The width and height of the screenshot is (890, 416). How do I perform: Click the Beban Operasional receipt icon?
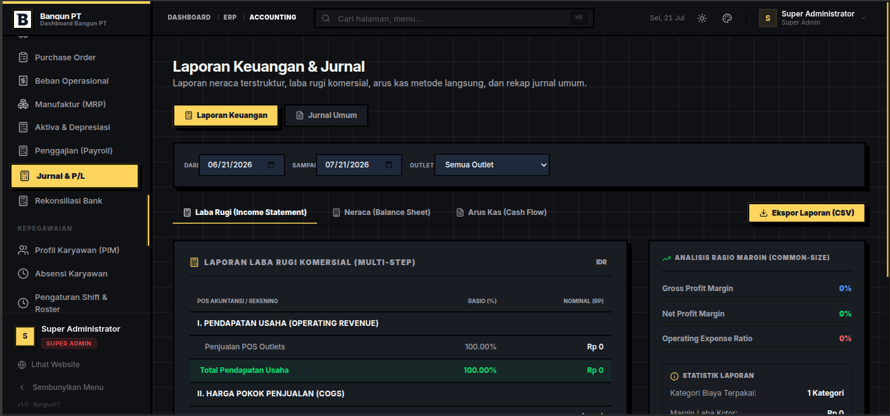point(23,81)
